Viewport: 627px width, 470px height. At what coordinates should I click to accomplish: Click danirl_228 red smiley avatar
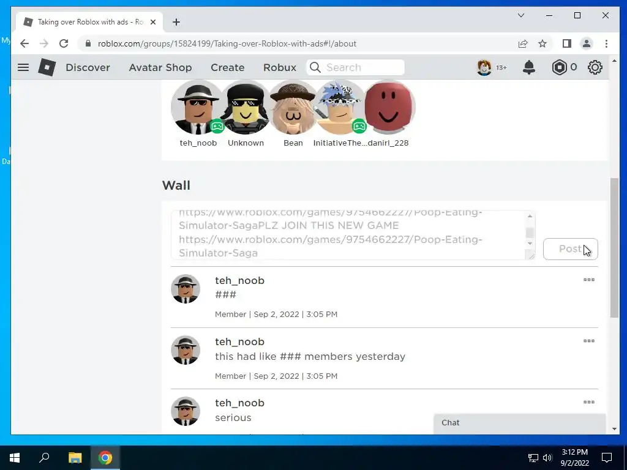tap(388, 107)
